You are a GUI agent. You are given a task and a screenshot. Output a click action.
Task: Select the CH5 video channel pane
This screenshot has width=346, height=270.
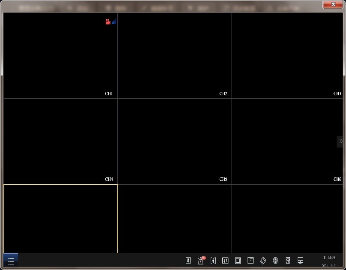[175, 141]
